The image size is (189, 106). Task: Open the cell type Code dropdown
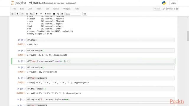click(x=73, y=14)
